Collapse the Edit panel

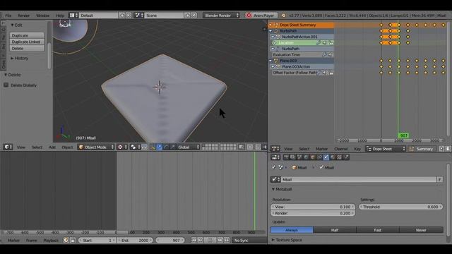(13, 25)
